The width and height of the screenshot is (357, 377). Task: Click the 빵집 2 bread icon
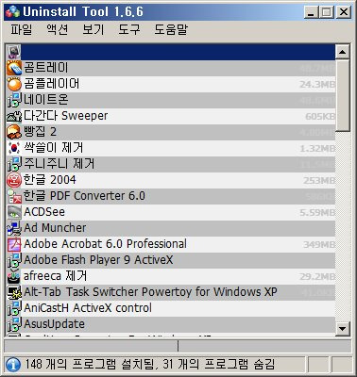click(x=14, y=132)
